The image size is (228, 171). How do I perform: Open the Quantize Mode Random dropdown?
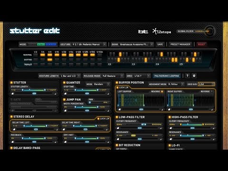click(108, 84)
